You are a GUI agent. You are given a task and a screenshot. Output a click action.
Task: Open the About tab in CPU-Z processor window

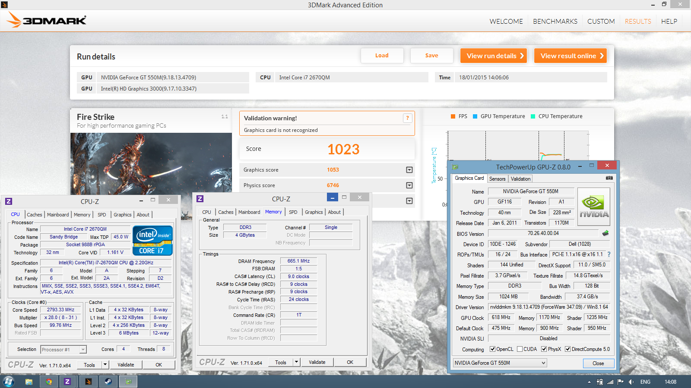[143, 215]
